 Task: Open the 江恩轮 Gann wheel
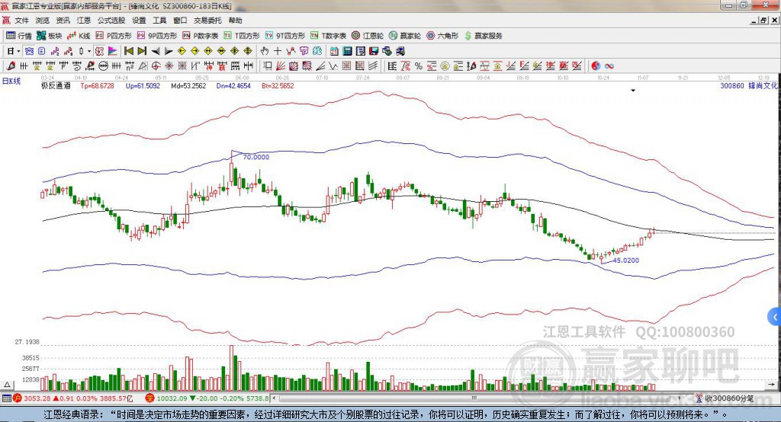(x=368, y=36)
